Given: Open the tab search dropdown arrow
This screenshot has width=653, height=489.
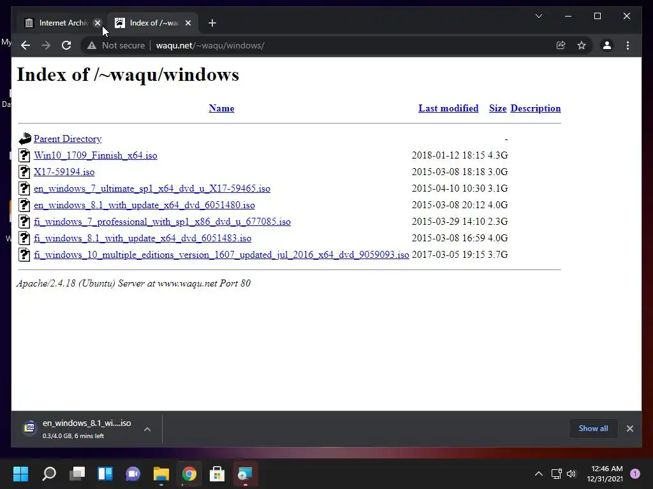Looking at the screenshot, I should 538,16.
